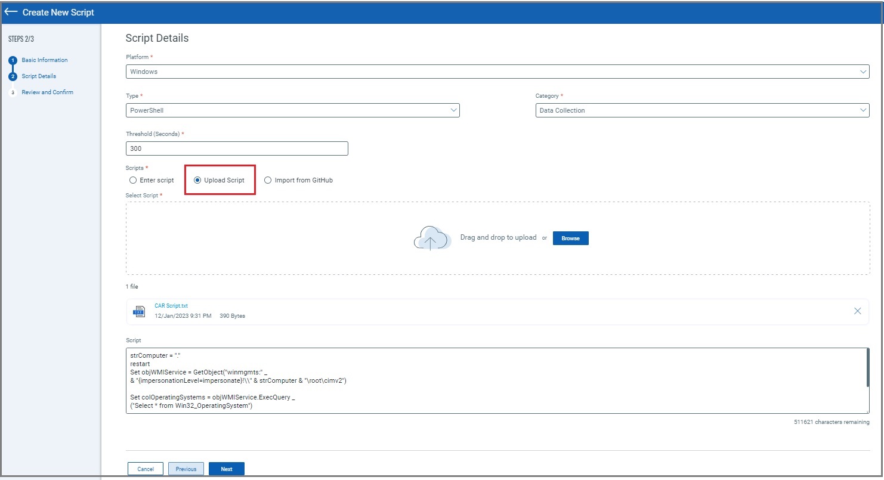Click the CAR Script.txt file icon
884x480 pixels.
139,311
